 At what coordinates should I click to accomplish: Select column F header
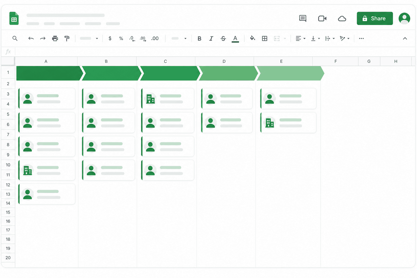[336, 61]
